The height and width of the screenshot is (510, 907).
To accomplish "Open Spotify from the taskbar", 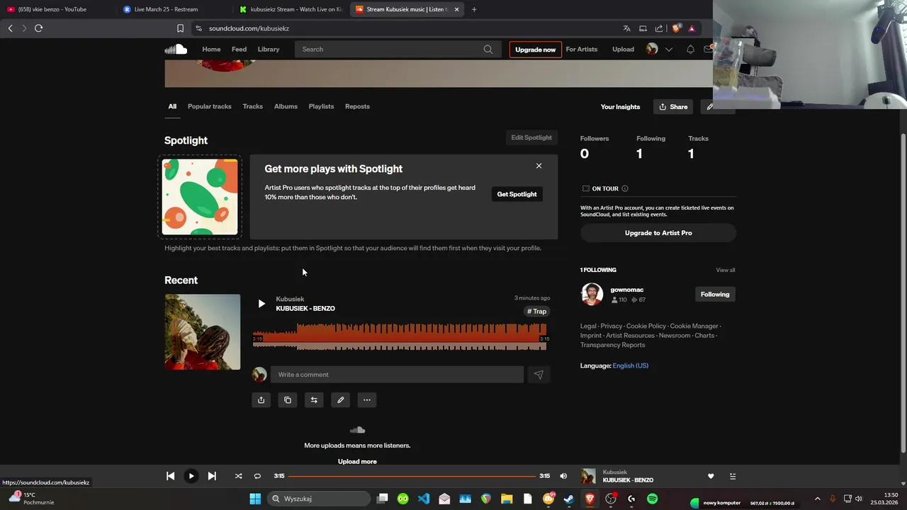I will tap(652, 499).
